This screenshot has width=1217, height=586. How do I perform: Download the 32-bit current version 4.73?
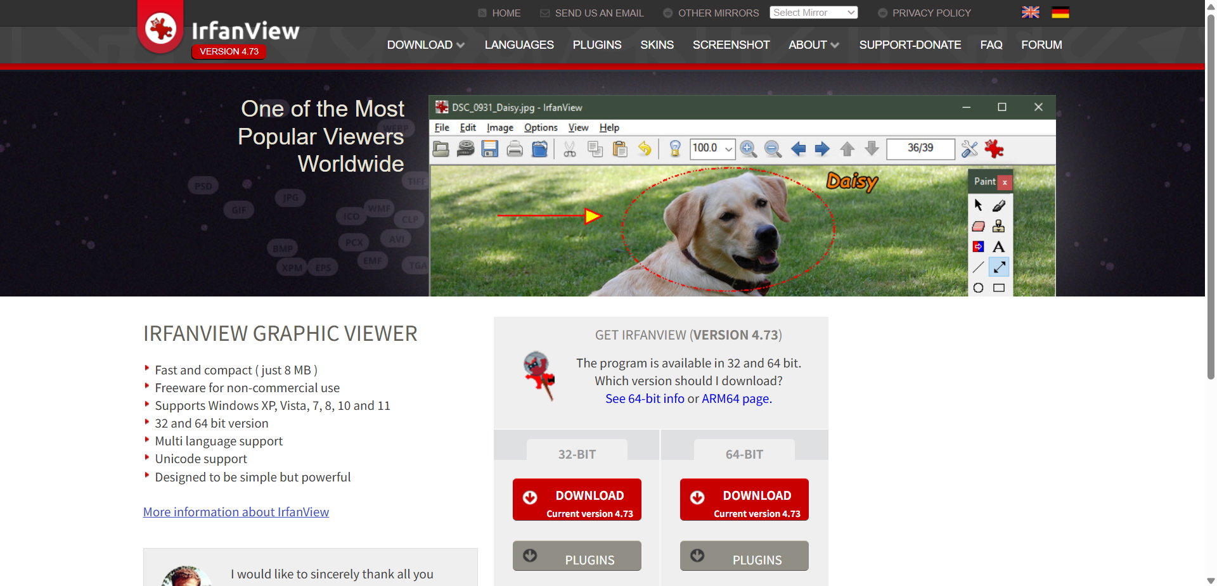(x=577, y=500)
